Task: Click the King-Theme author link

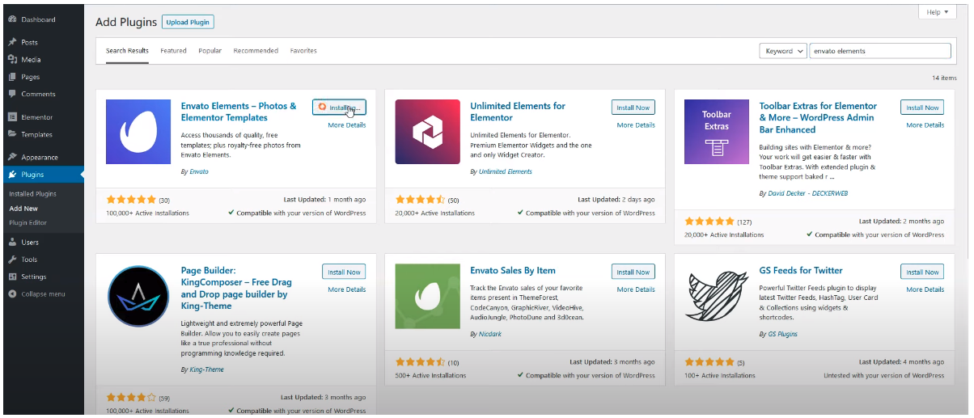Action: tap(206, 369)
